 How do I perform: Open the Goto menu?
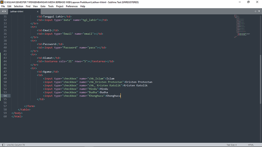click(x=43, y=6)
